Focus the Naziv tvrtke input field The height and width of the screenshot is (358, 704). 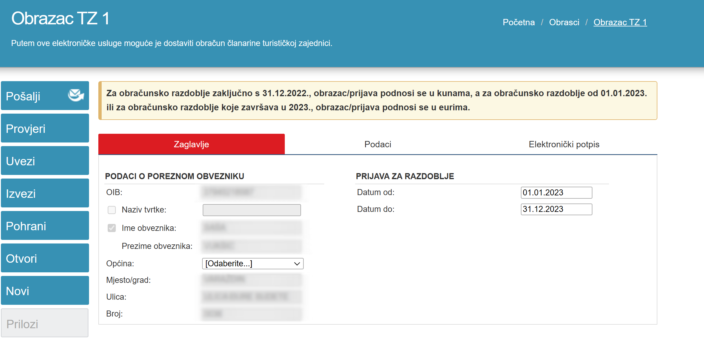(x=252, y=210)
